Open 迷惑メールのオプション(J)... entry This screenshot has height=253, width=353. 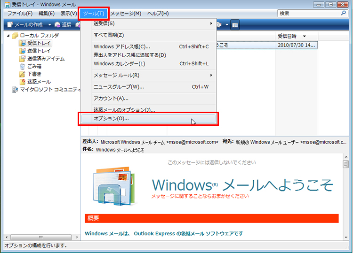[149, 109]
